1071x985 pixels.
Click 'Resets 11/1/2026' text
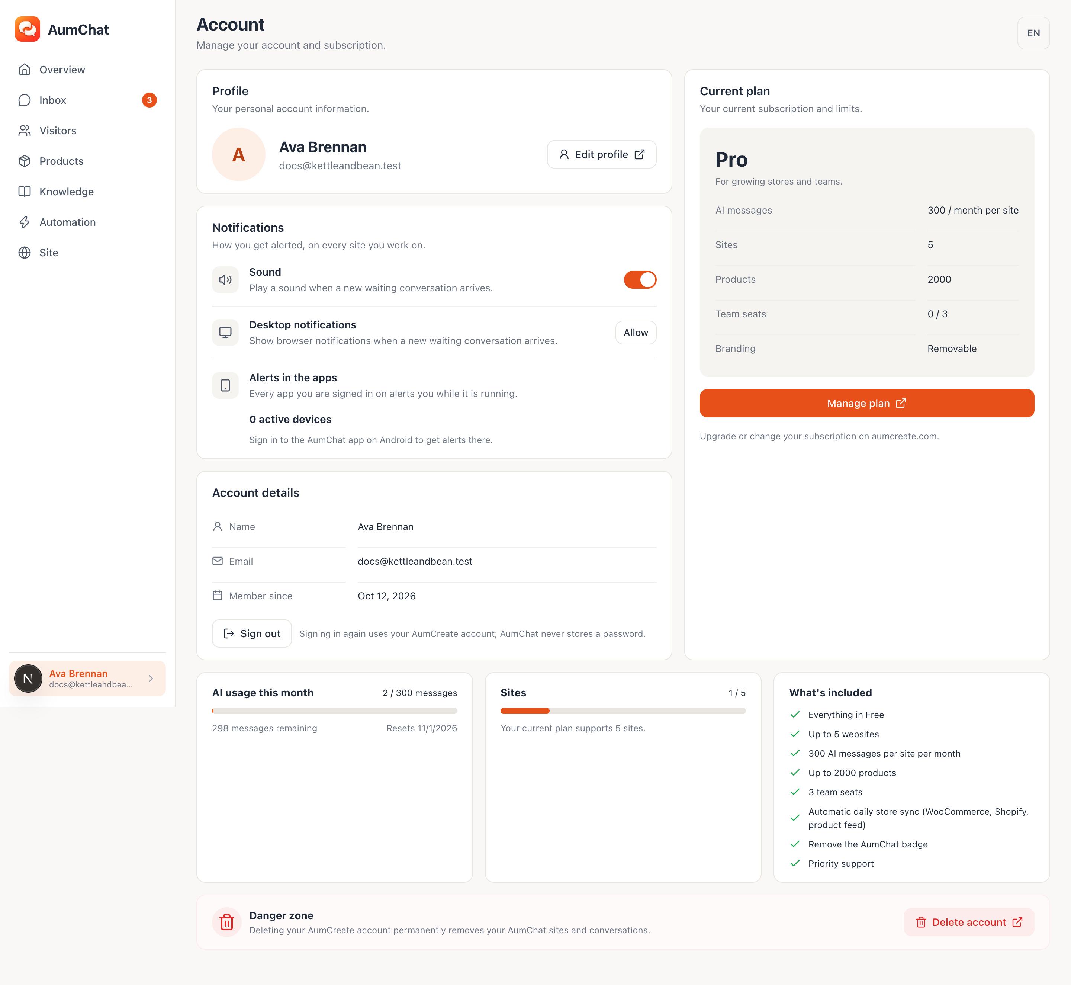click(422, 728)
